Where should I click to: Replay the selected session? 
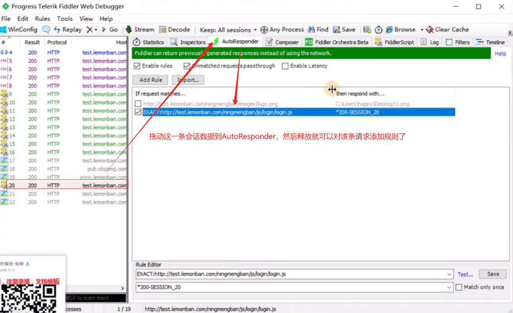coord(68,29)
